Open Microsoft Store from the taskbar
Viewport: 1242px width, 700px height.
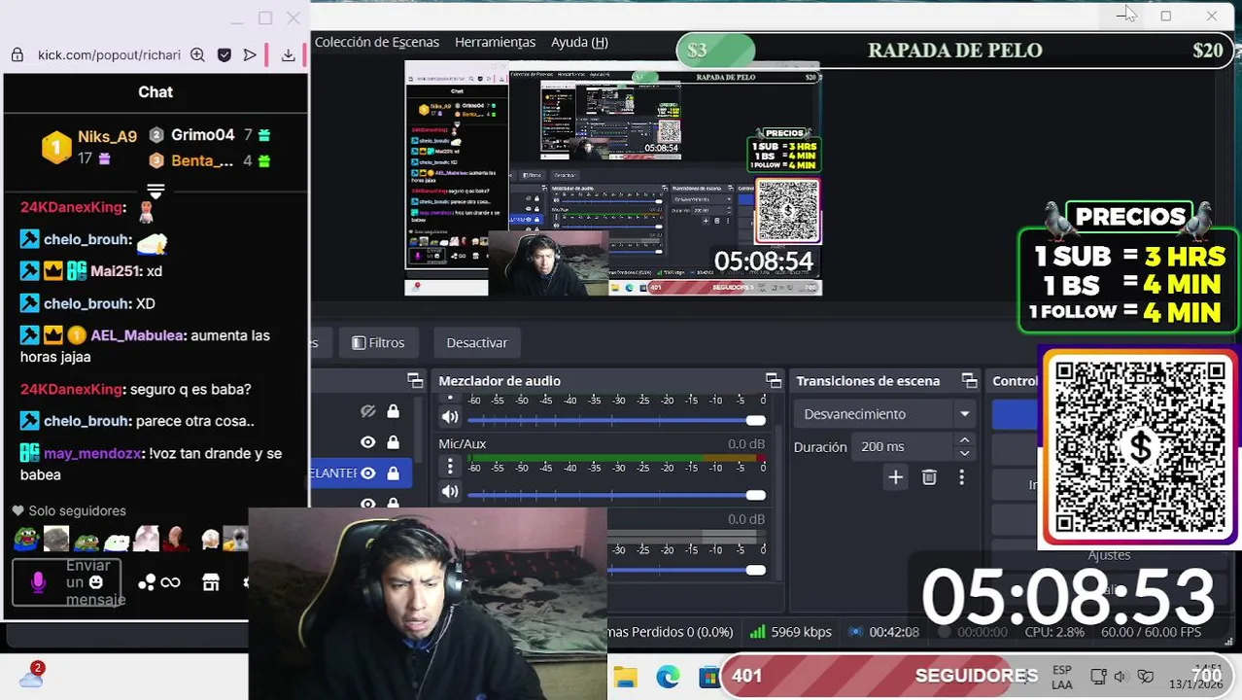click(709, 677)
